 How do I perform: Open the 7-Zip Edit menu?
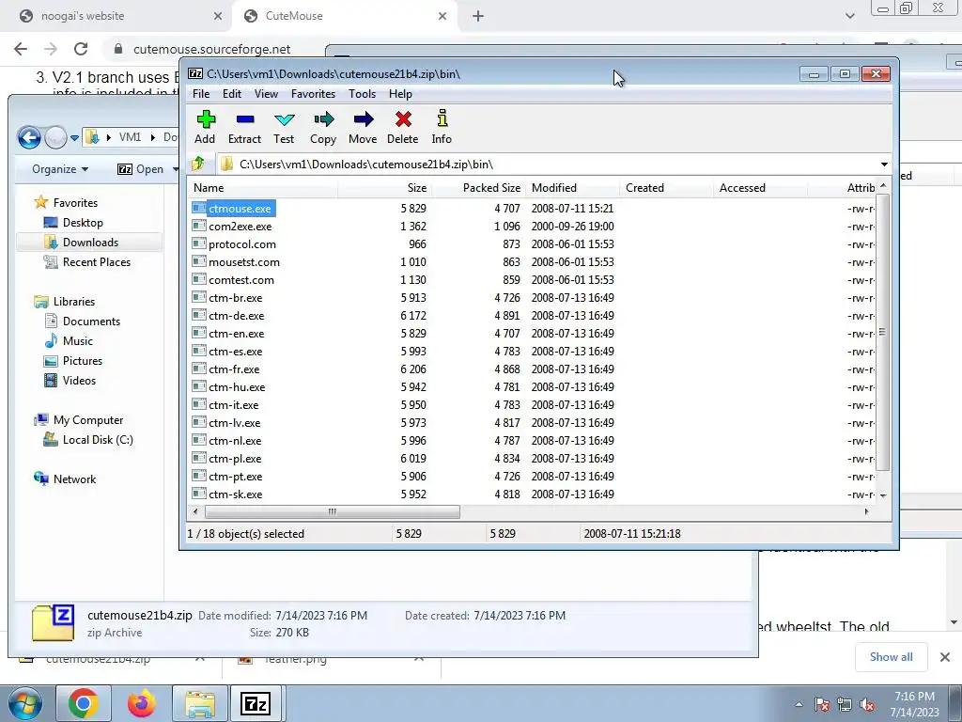click(232, 94)
